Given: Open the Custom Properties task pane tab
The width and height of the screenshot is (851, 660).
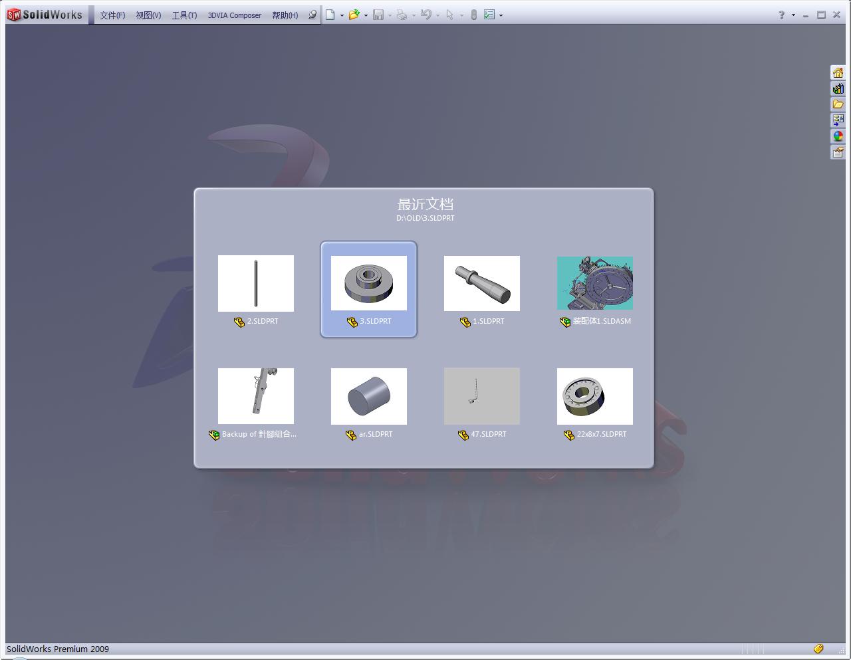Looking at the screenshot, I should [x=838, y=152].
